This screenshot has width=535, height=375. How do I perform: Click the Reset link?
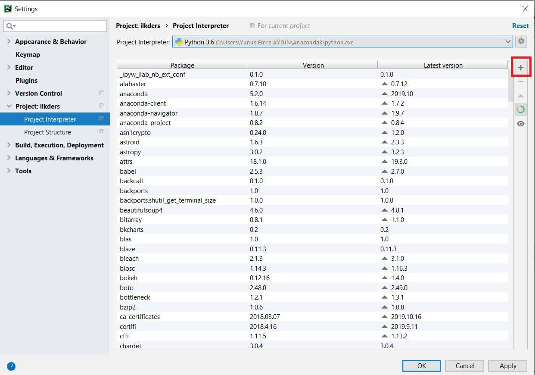(520, 26)
